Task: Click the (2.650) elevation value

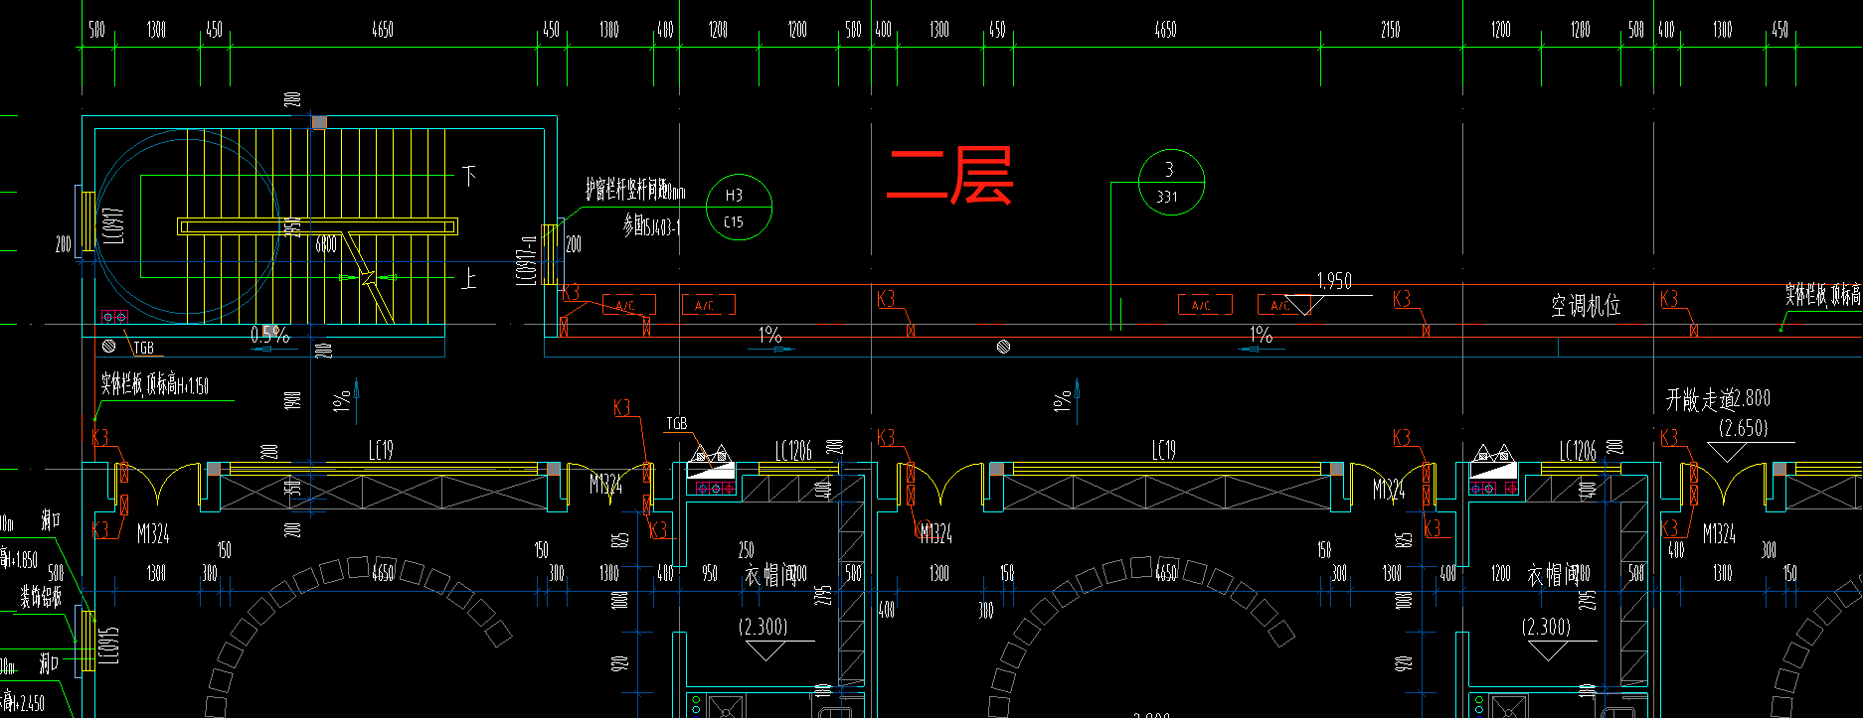Action: click(1744, 428)
